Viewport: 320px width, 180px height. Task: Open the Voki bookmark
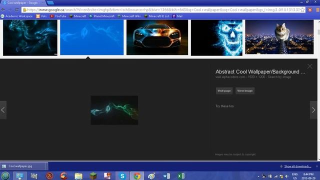point(41,16)
